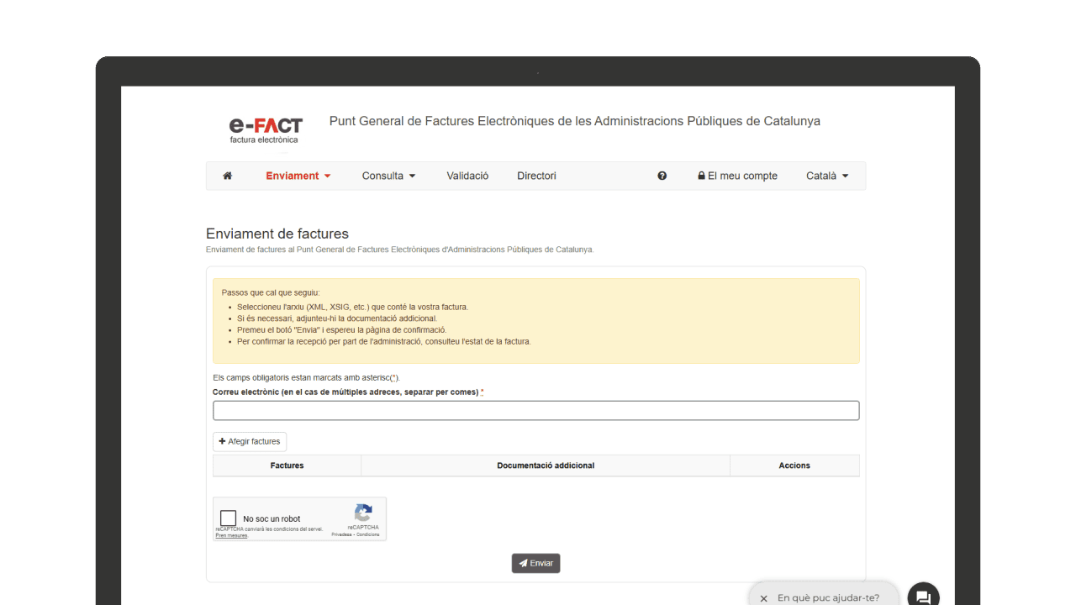This screenshot has height=605, width=1076.
Task: Click the e-FACT factura electrònica logo
Action: [x=265, y=129]
